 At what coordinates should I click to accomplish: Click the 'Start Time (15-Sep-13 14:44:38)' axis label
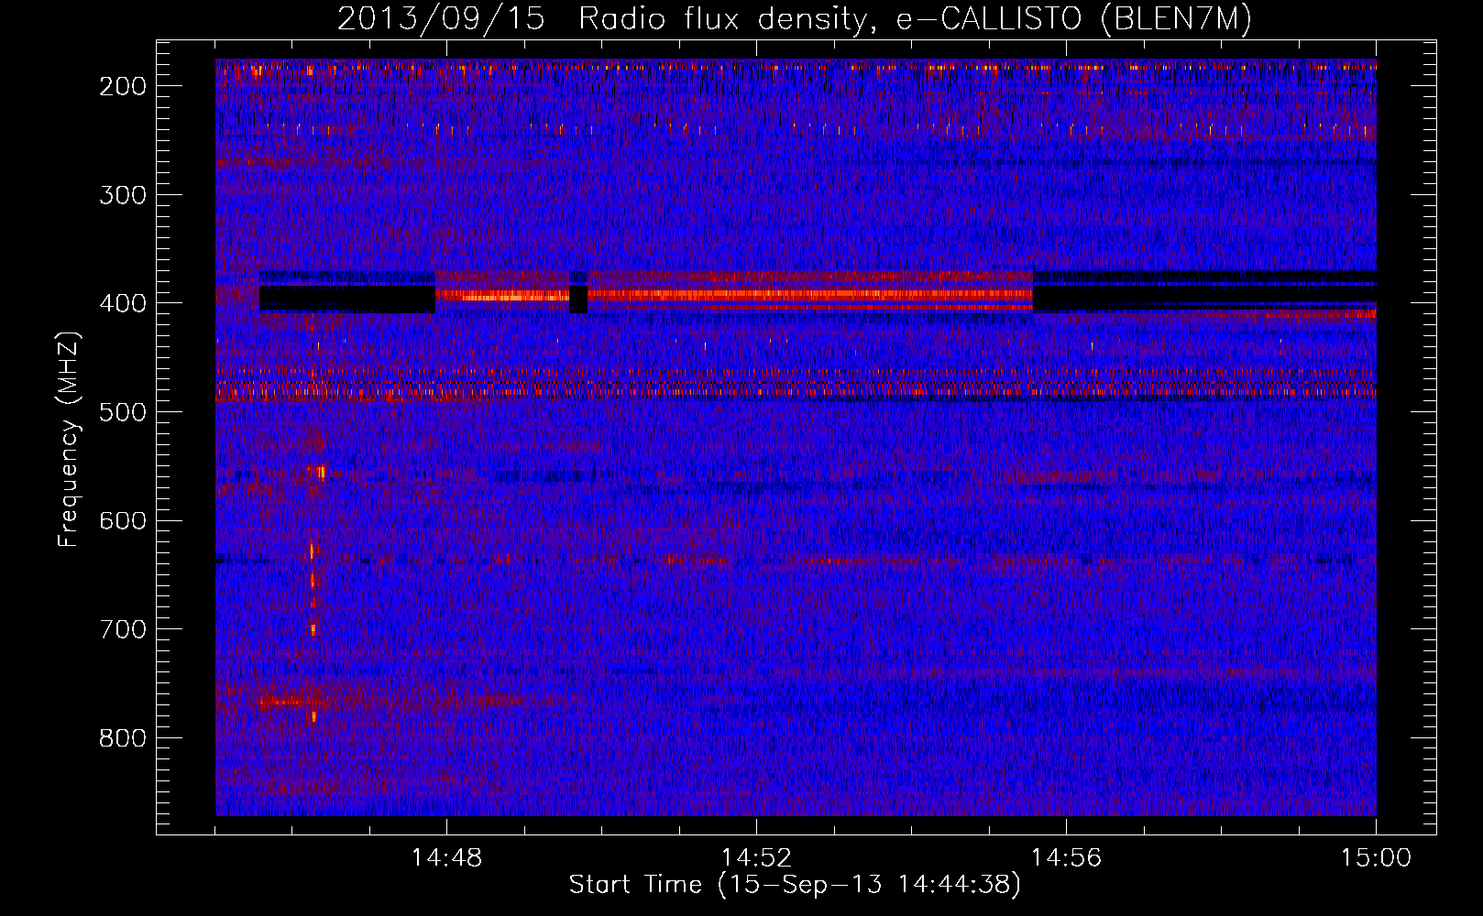pyautogui.click(x=795, y=885)
